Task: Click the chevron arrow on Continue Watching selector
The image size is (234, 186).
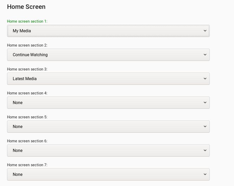Action: [x=205, y=55]
